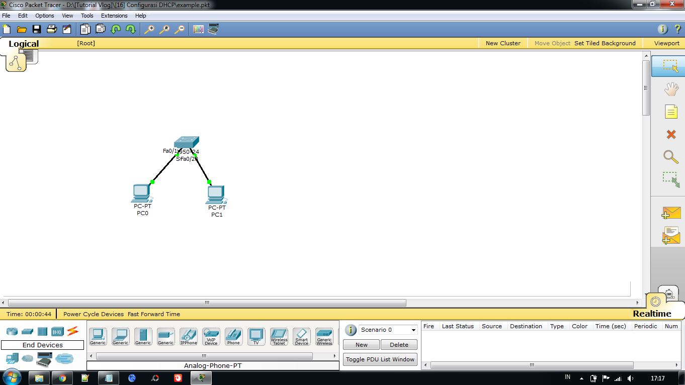Activate the Delete tool red X

coord(671,134)
